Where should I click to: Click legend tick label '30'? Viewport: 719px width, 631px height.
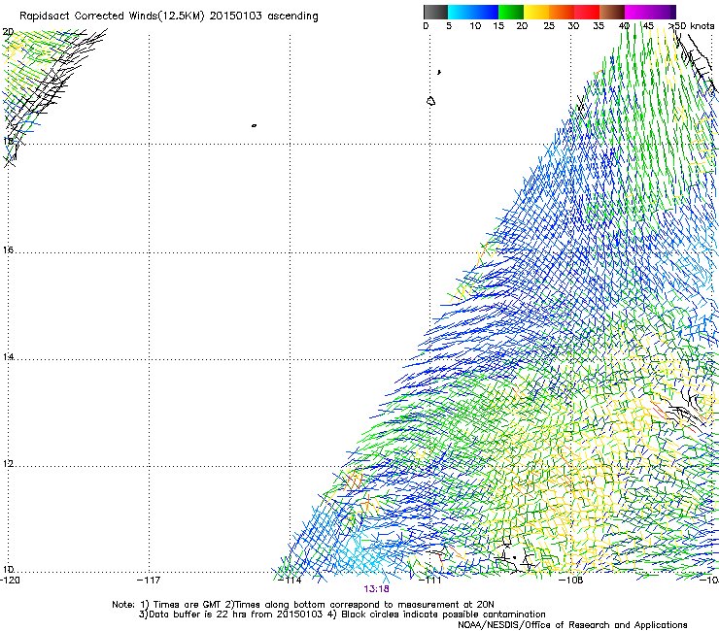click(573, 26)
